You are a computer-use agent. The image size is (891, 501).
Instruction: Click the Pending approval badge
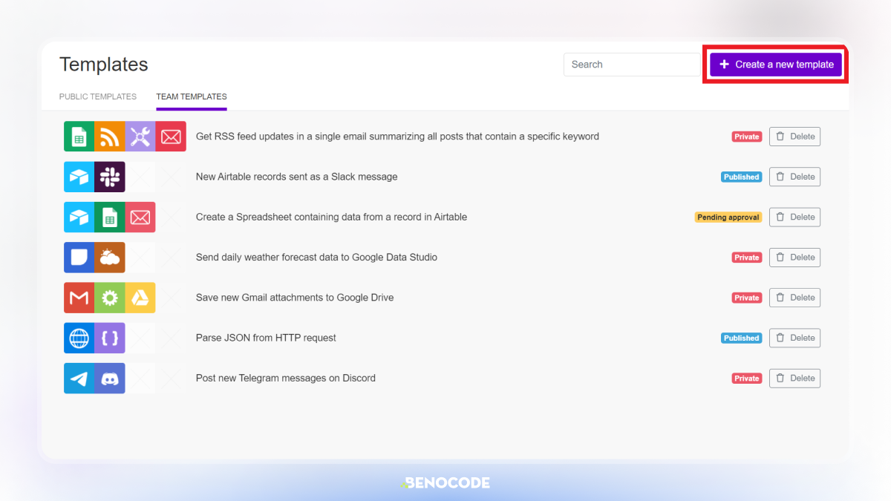click(728, 217)
